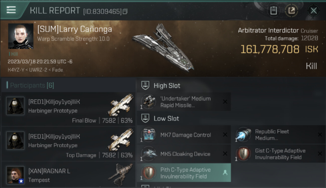Toggle X mark on MK5 Cloaking Device
The width and height of the screenshot is (326, 188).
[x=225, y=154]
